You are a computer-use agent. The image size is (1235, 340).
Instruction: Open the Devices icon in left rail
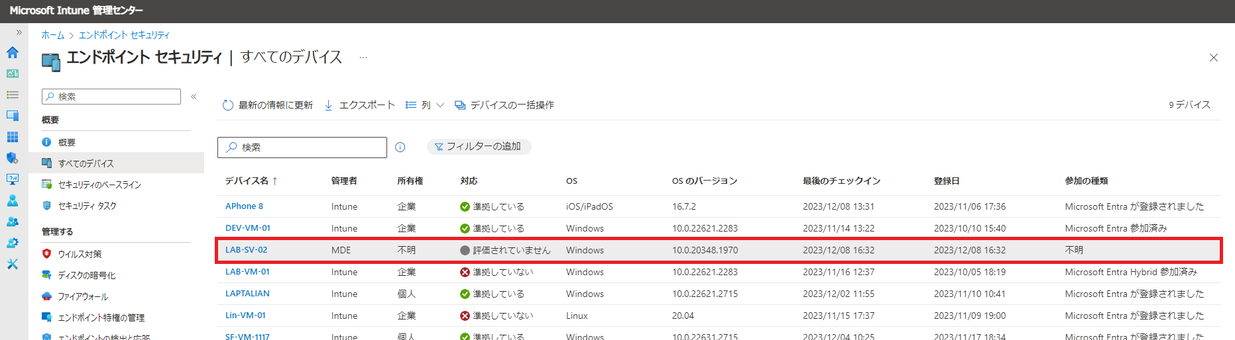[13, 116]
